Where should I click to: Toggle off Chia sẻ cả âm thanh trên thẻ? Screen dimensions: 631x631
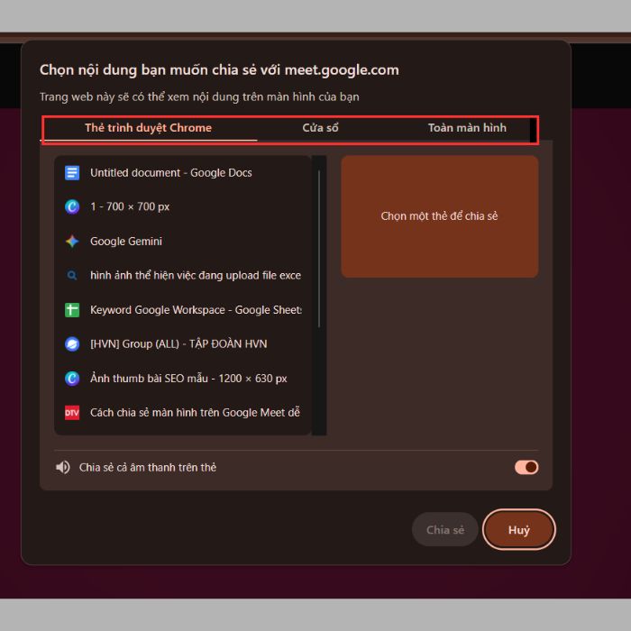(526, 467)
